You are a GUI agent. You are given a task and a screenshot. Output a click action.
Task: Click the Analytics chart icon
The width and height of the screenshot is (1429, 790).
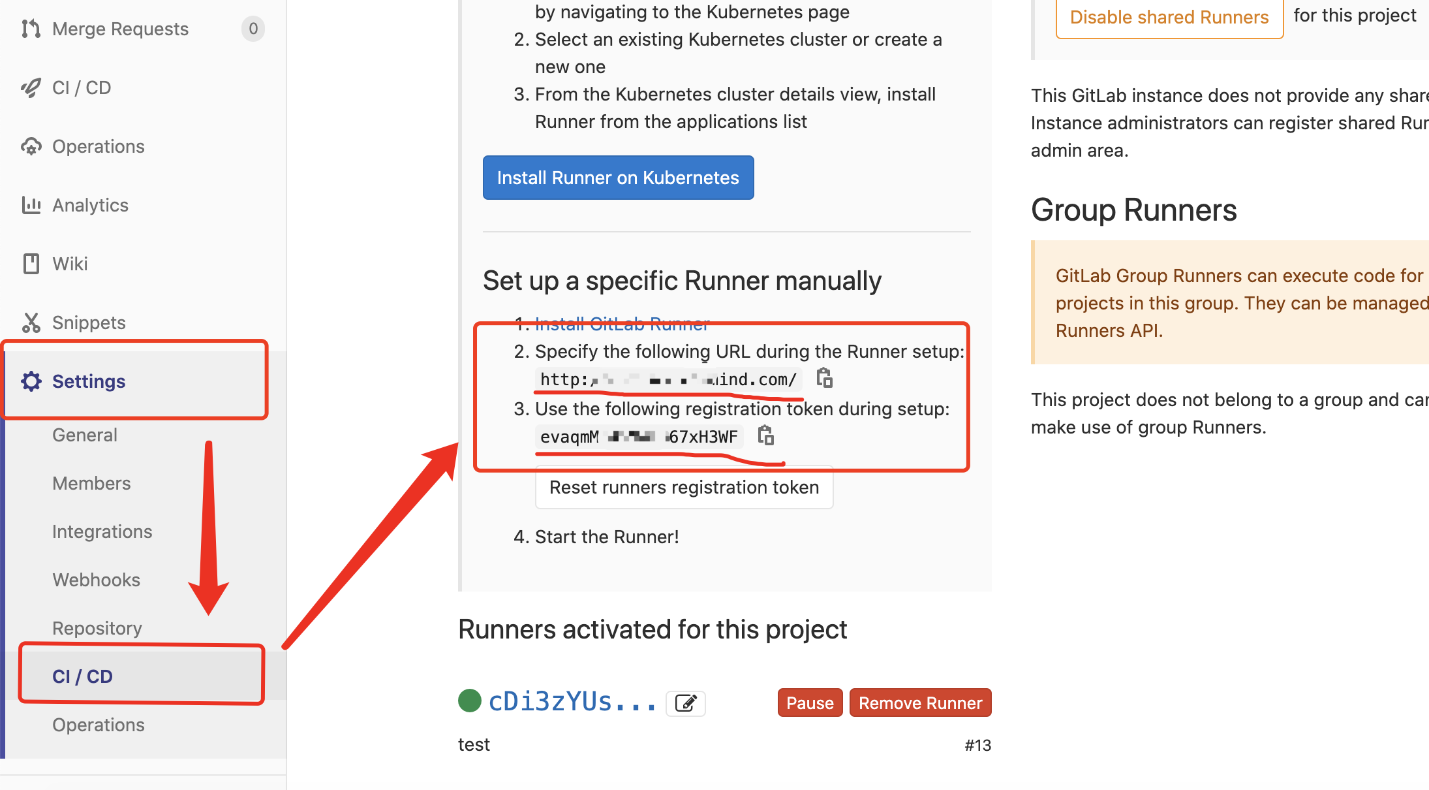[x=31, y=205]
